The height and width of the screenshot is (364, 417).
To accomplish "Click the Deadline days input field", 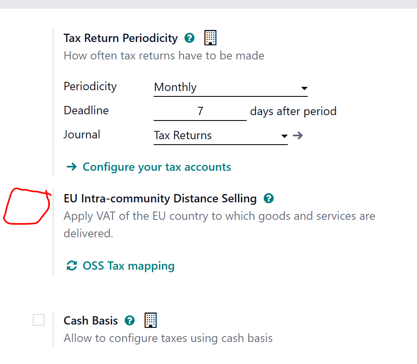I will [200, 111].
